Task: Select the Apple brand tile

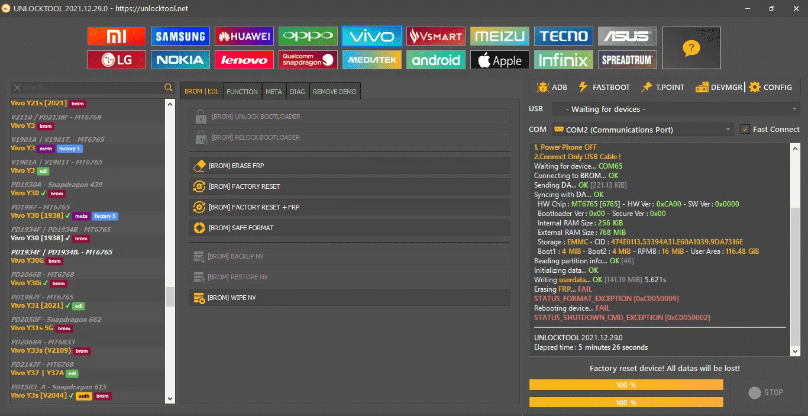Action: (499, 60)
